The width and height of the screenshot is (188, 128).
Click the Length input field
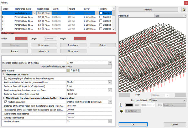pyautogui.click(x=51, y=38)
